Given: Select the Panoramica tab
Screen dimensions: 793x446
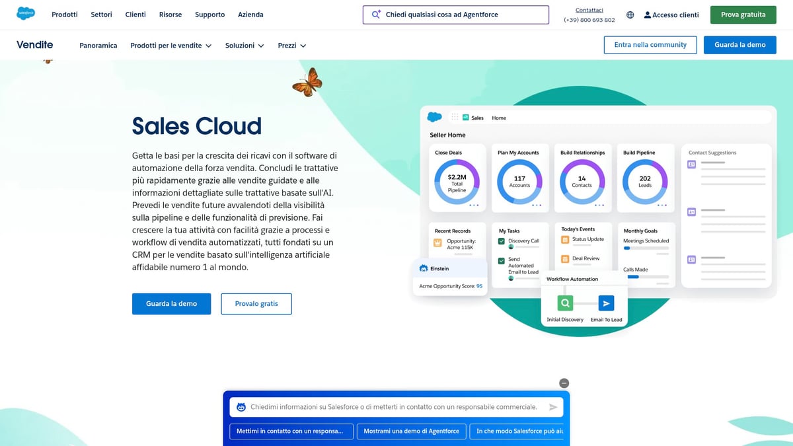Looking at the screenshot, I should (x=98, y=46).
